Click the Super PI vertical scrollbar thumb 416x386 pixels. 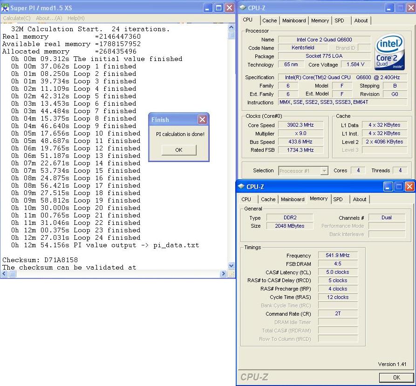[231, 35]
